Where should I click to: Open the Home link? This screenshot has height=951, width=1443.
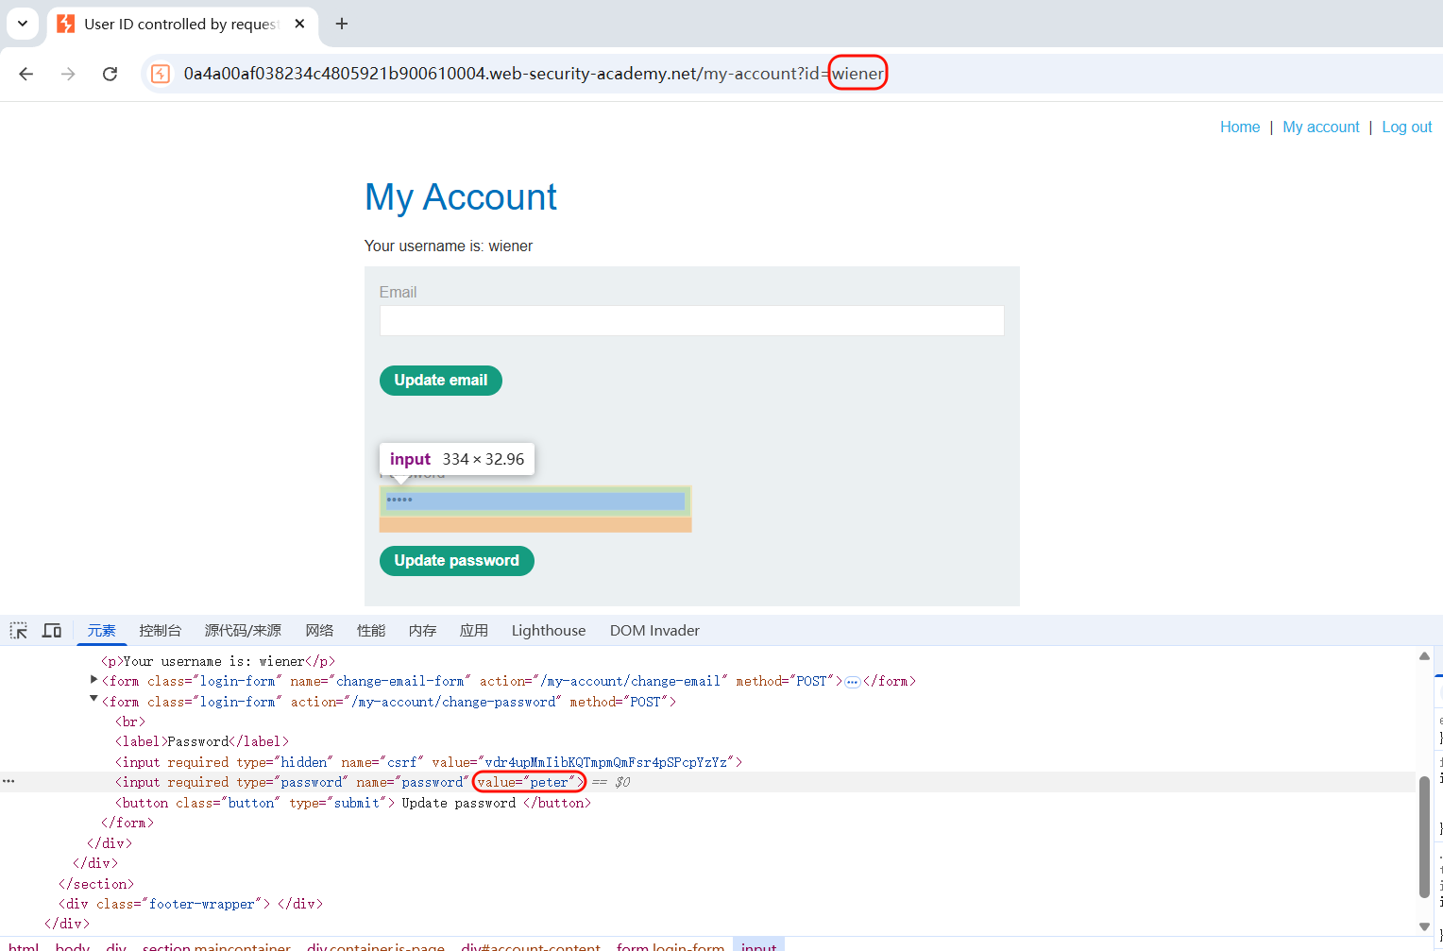pyautogui.click(x=1239, y=127)
